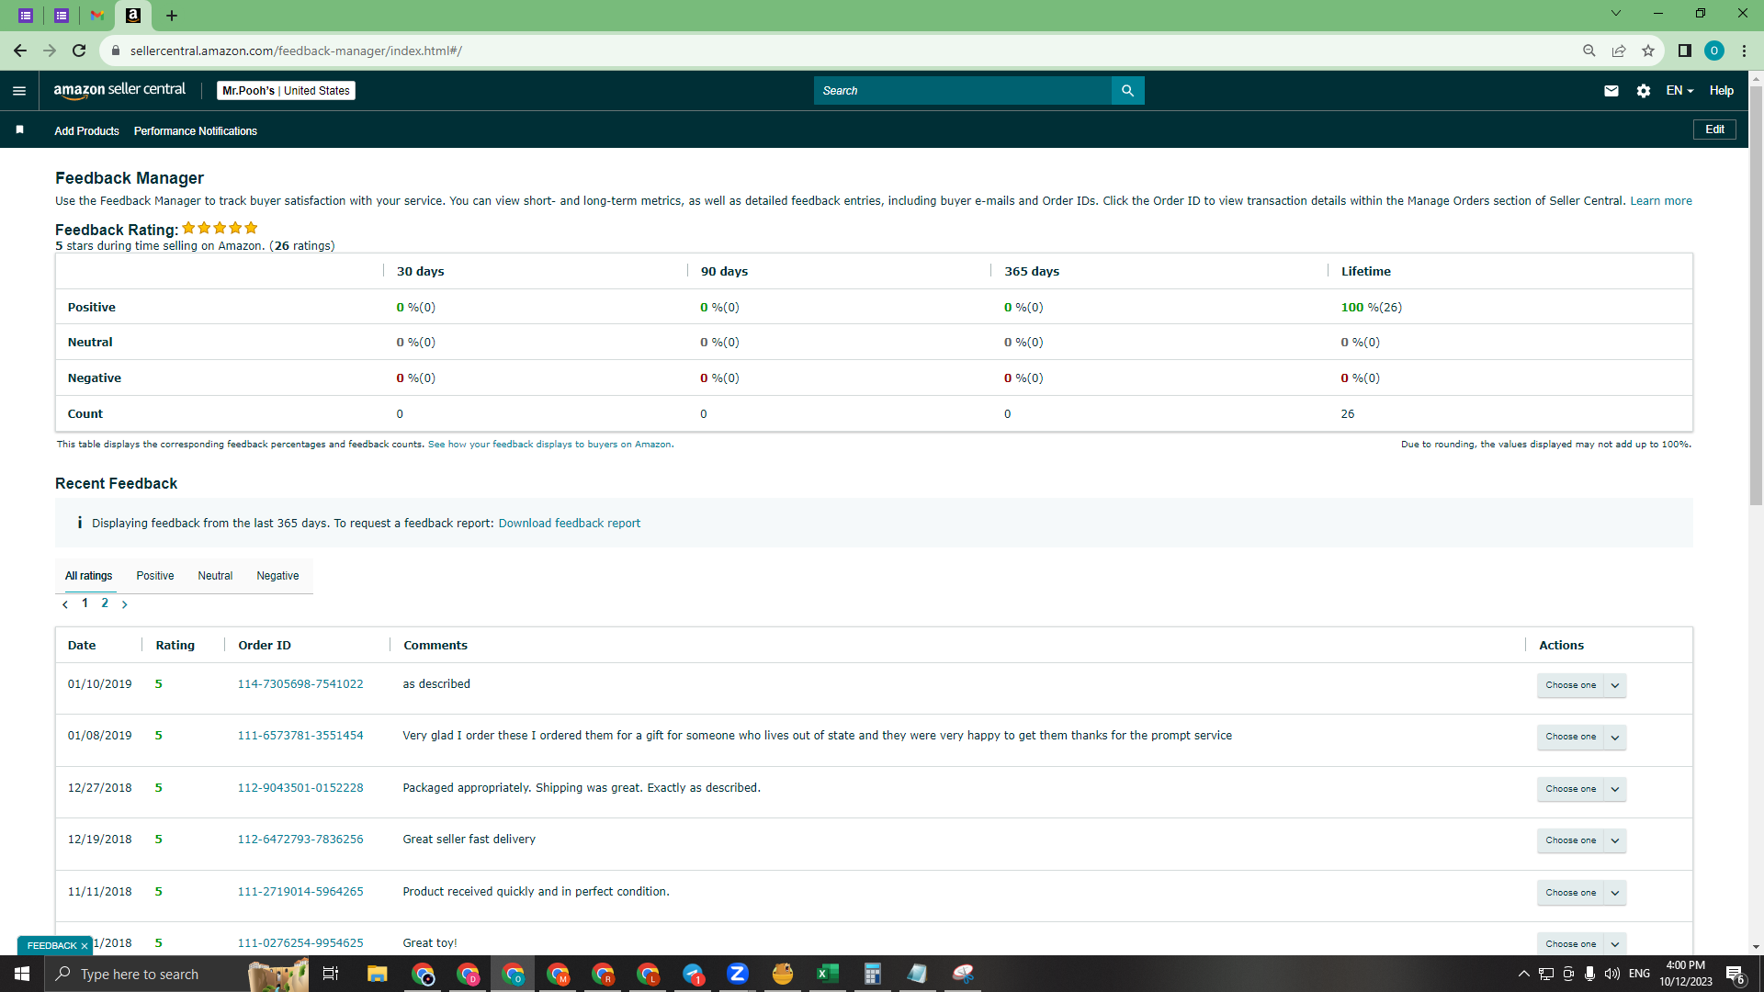Open Windows Start menu
Viewport: 1764px width, 992px height.
pos(22,974)
